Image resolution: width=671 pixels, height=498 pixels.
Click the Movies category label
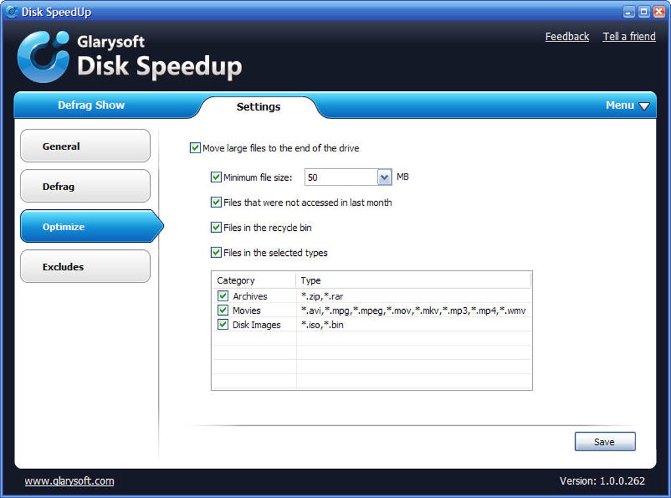[x=247, y=310]
